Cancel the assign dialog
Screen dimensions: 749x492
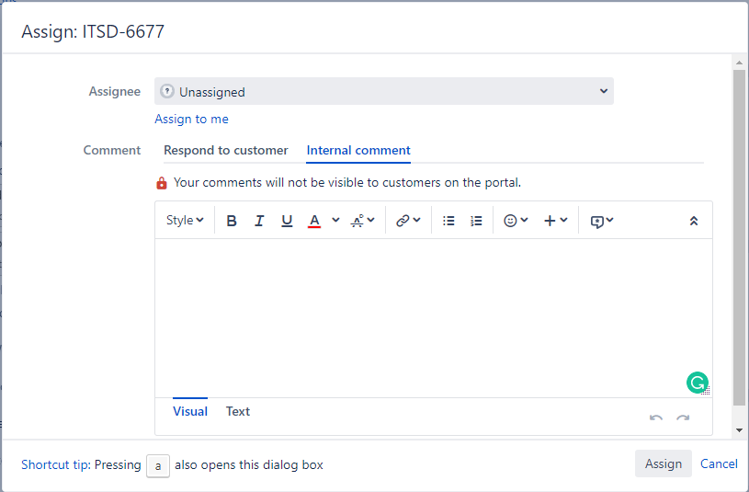coord(719,463)
